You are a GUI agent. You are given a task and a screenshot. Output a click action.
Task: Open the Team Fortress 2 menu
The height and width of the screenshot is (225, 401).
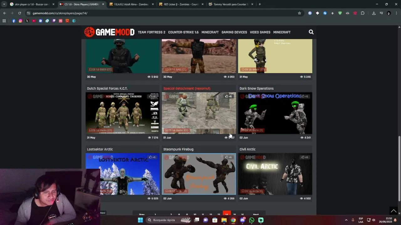coord(152,32)
